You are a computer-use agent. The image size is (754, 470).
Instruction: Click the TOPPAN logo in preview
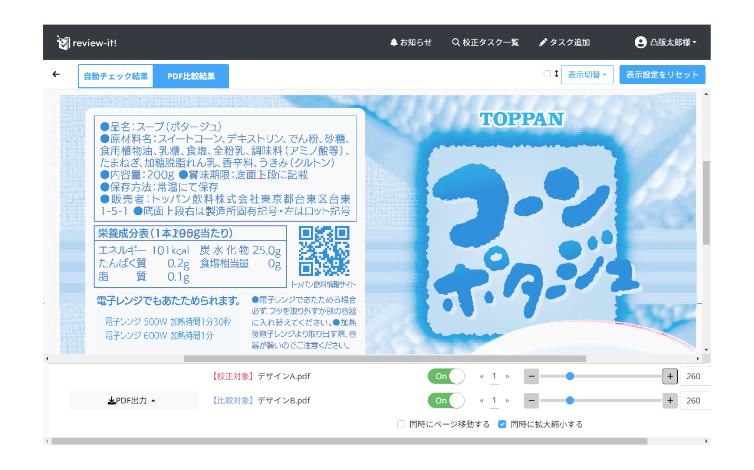click(x=522, y=119)
